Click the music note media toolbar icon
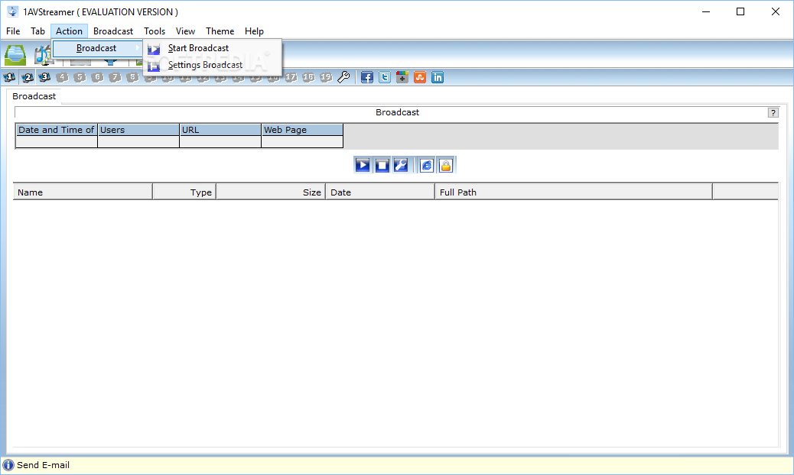The width and height of the screenshot is (794, 475). tap(43, 54)
